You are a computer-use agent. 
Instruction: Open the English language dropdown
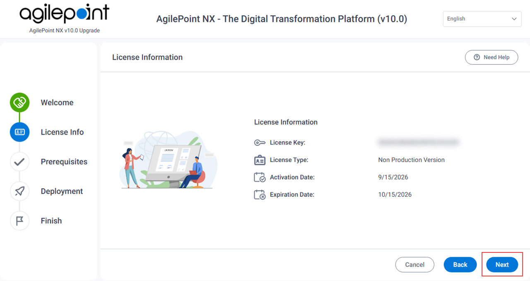[482, 19]
